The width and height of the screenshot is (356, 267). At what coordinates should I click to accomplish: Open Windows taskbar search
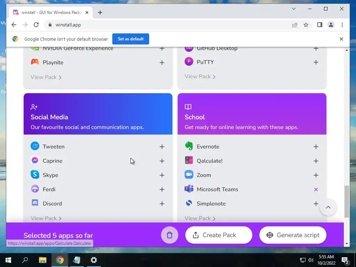click(x=25, y=260)
